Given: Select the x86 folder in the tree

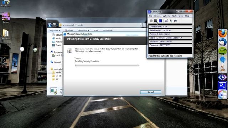Looking at the screenshot, I should coord(56,79).
